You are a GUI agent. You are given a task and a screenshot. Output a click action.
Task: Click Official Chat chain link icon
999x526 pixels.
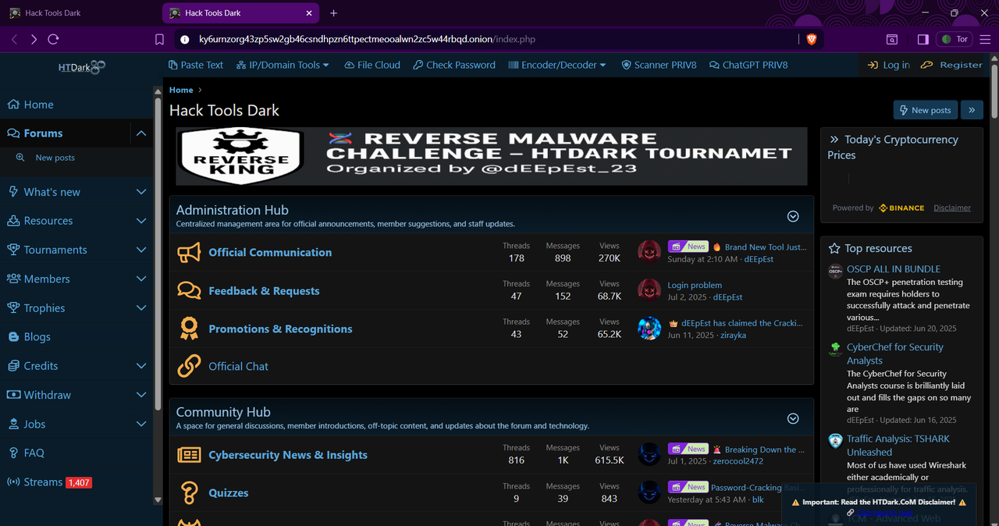tap(189, 366)
